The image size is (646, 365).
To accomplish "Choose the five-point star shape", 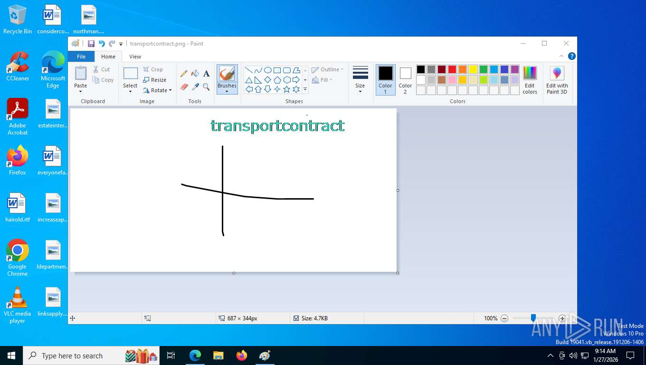I will tap(287, 89).
